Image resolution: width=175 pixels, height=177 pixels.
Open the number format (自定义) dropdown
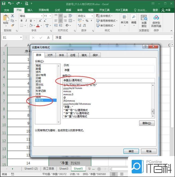92,16
